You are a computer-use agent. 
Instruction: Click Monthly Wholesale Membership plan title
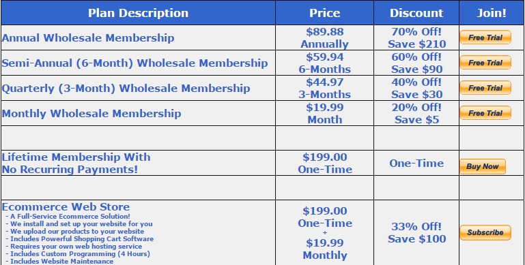(x=91, y=113)
